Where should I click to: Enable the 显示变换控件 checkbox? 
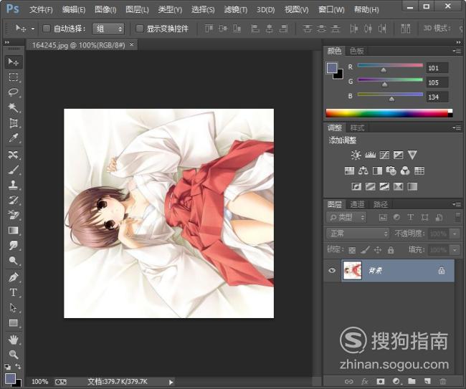point(139,29)
